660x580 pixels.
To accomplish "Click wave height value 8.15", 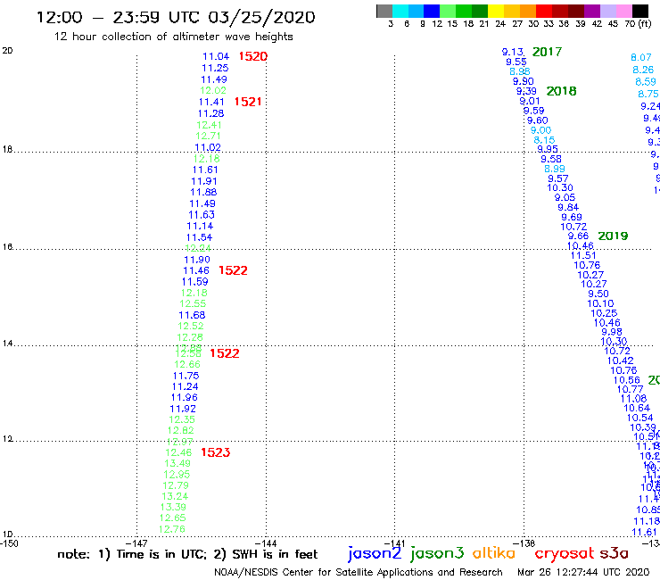I will point(544,140).
